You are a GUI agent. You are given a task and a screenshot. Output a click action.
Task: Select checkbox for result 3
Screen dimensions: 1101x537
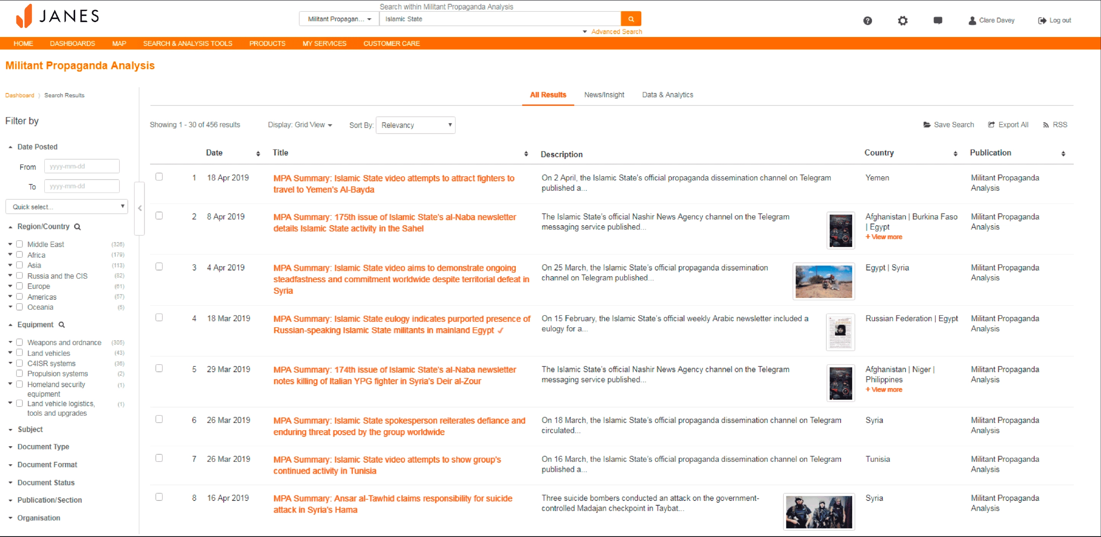click(159, 267)
